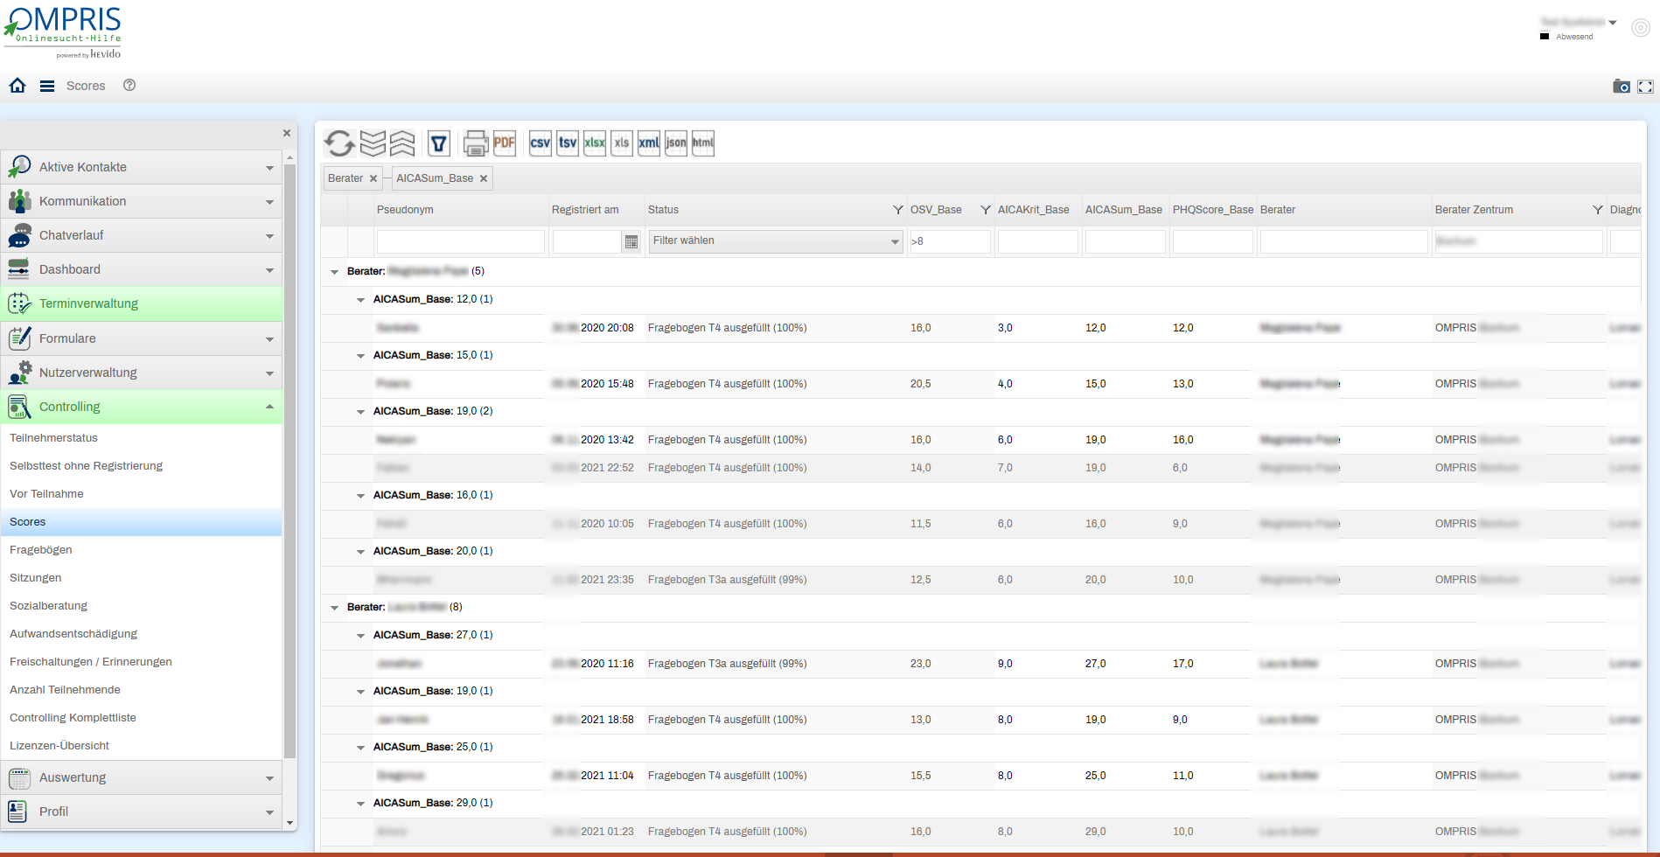Screen dimensions: 1660x857
Task: Open the calendar picker for Registriert am
Action: (631, 241)
